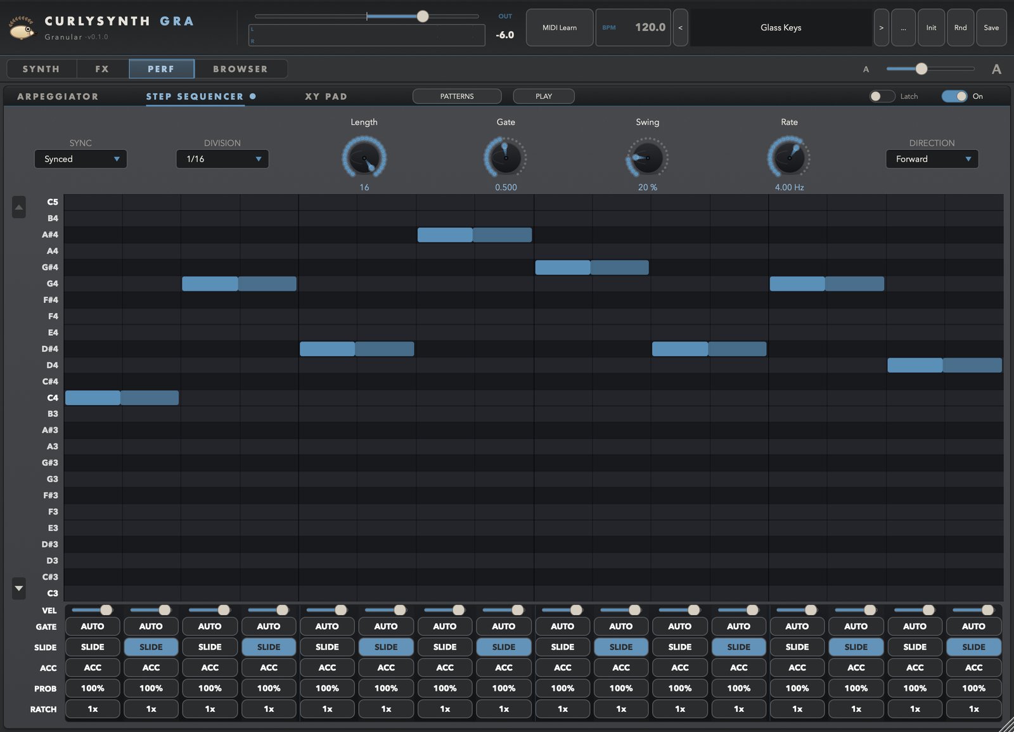Click the MIDI Learn button
The height and width of the screenshot is (732, 1014).
(560, 28)
